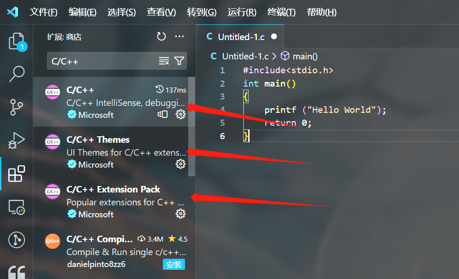
Task: Clear the extension search results
Action: [x=164, y=61]
